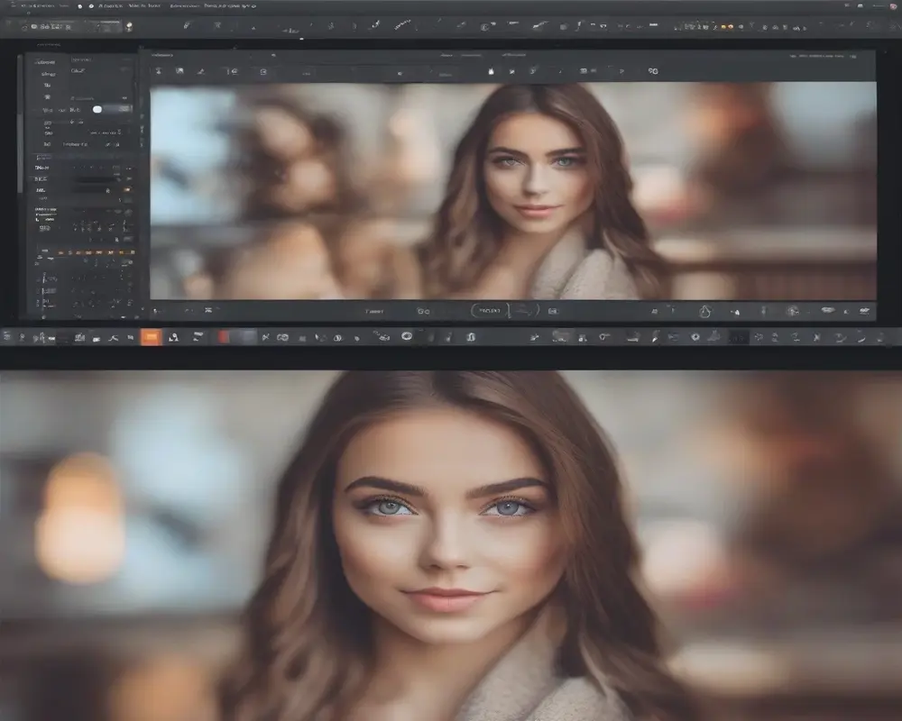Click the large portrait image below the editor
The height and width of the screenshot is (721, 902).
click(x=451, y=545)
